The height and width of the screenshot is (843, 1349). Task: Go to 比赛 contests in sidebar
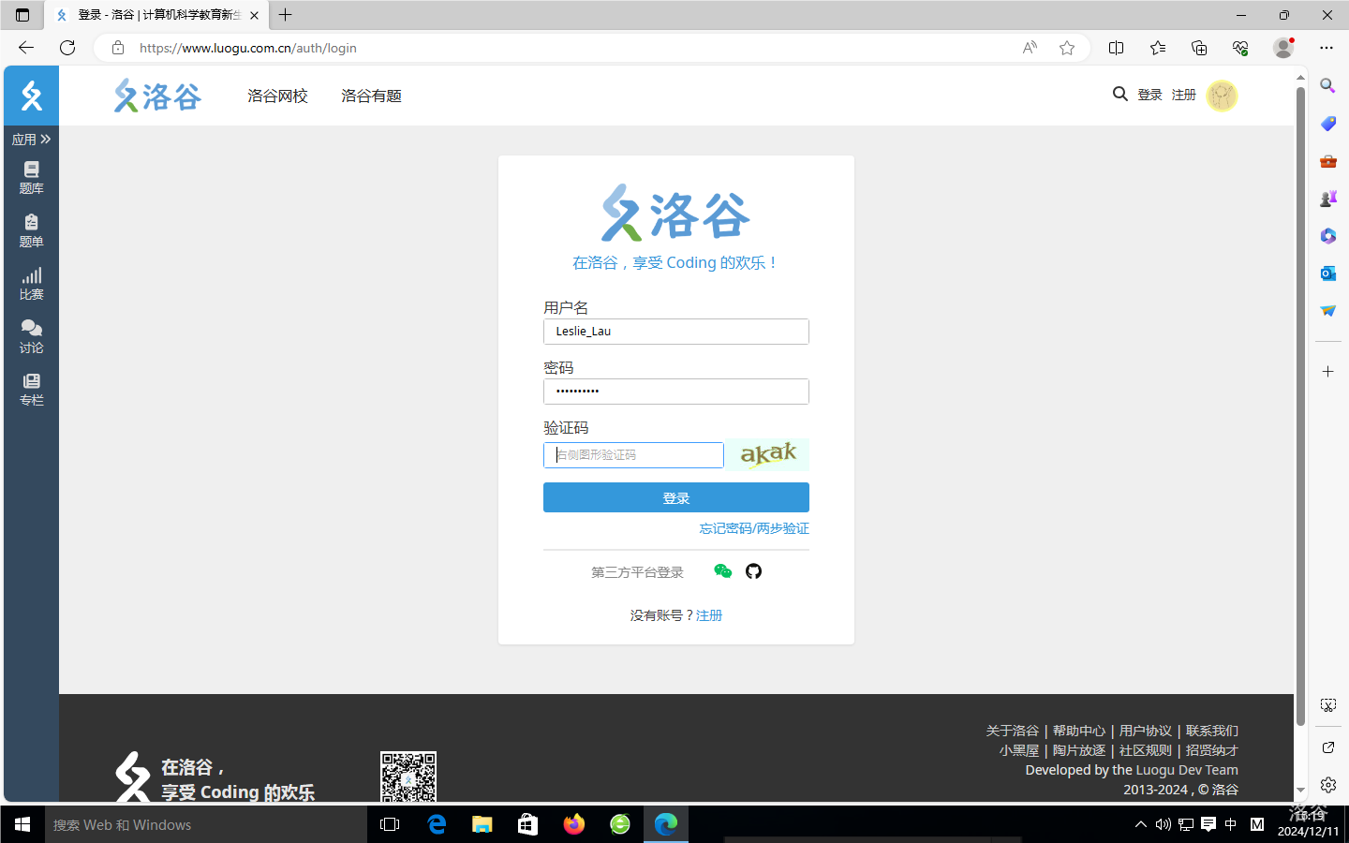[x=31, y=282]
